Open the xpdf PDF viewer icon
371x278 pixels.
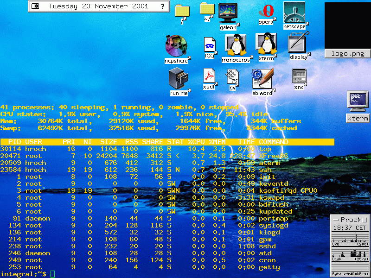(x=209, y=76)
